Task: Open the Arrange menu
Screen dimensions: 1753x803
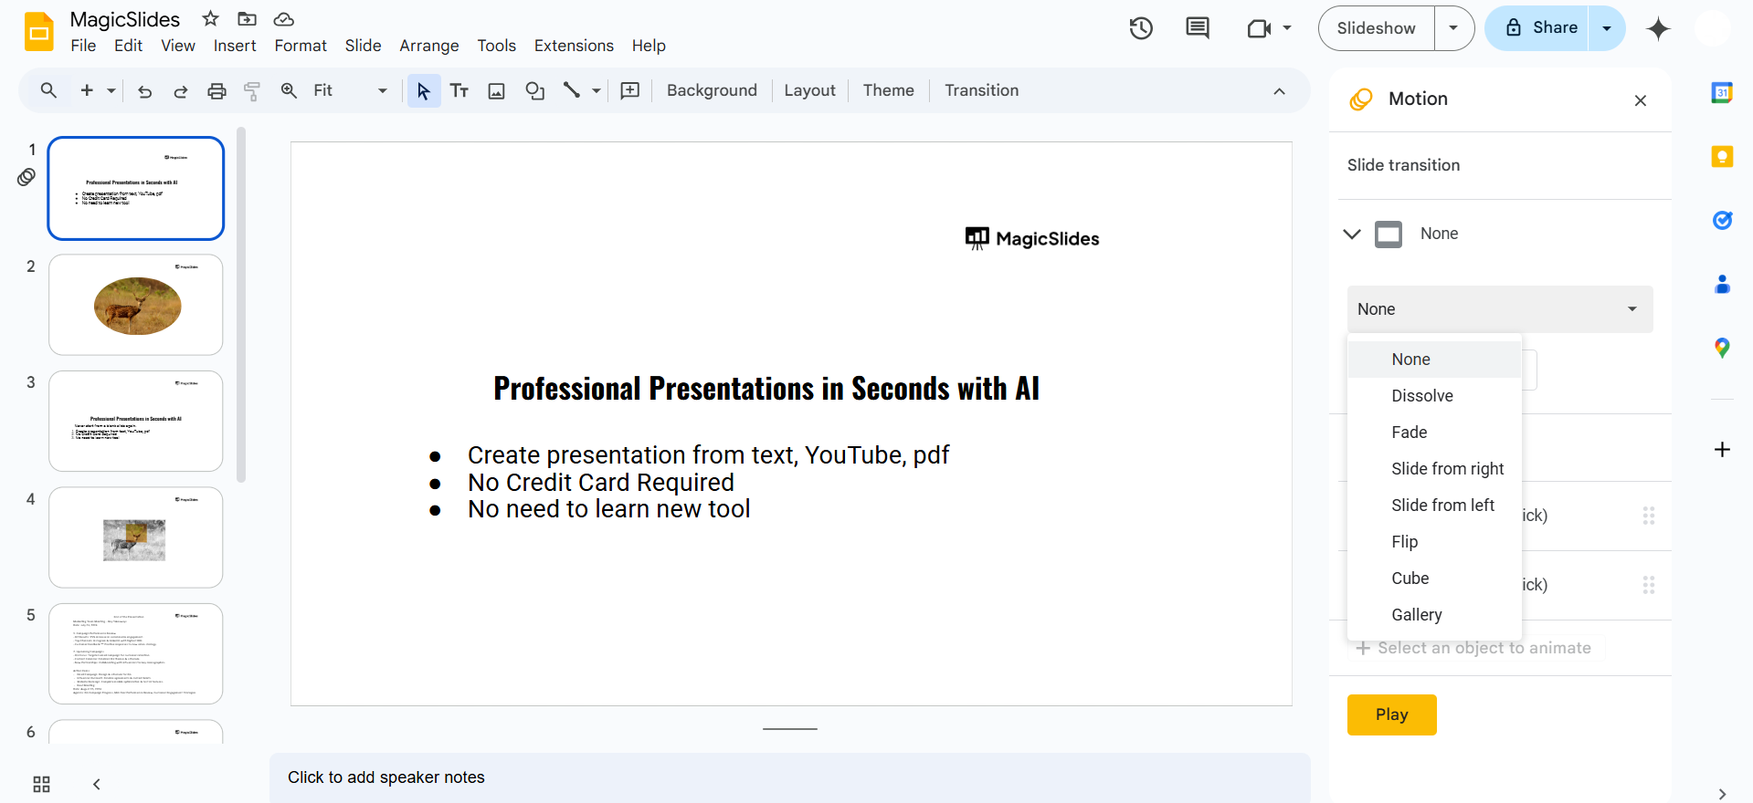Action: (429, 46)
